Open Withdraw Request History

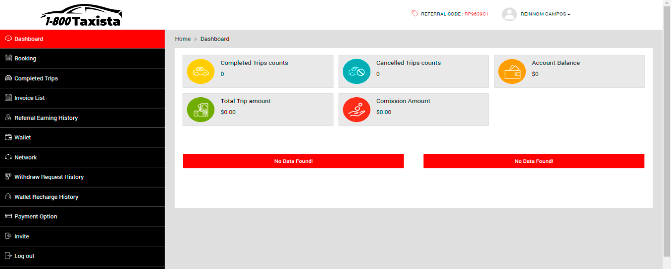pyautogui.click(x=82, y=177)
